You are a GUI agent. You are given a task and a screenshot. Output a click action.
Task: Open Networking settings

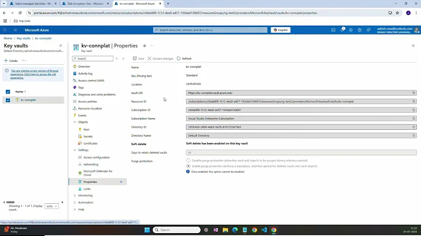[x=91, y=164]
